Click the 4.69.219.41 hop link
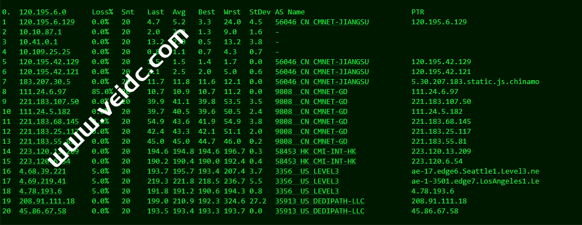Screen dimensions: 582x225 coord(42,181)
